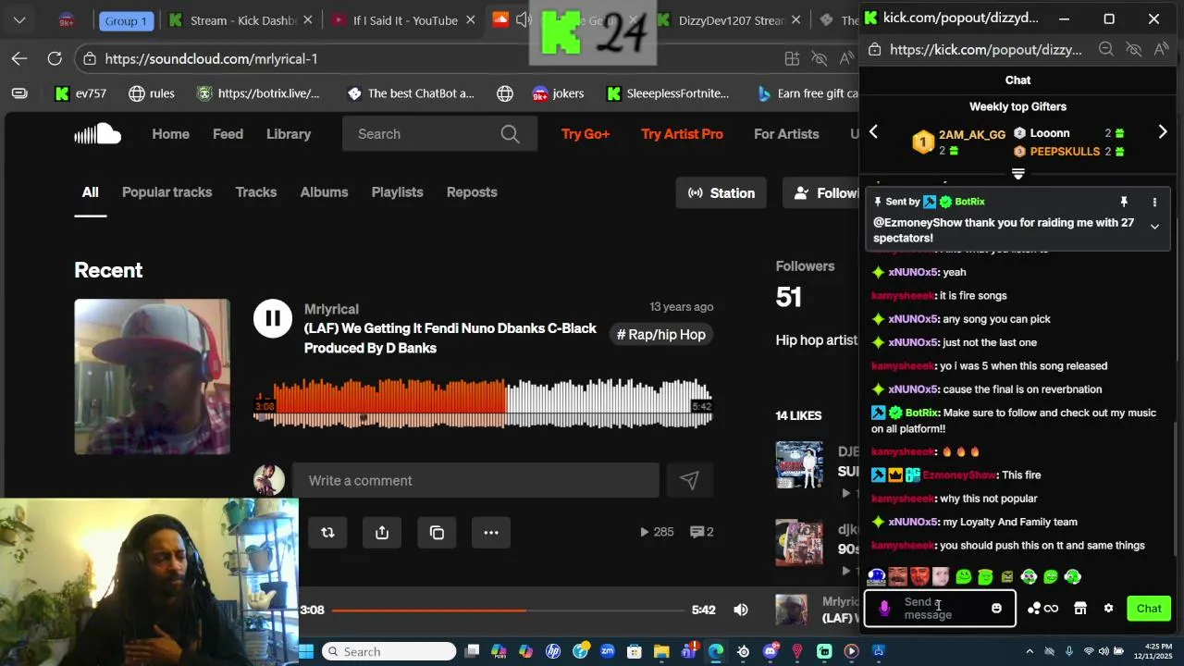Switch to the Reposts tab
Viewport: 1184px width, 666px height.
click(x=472, y=192)
